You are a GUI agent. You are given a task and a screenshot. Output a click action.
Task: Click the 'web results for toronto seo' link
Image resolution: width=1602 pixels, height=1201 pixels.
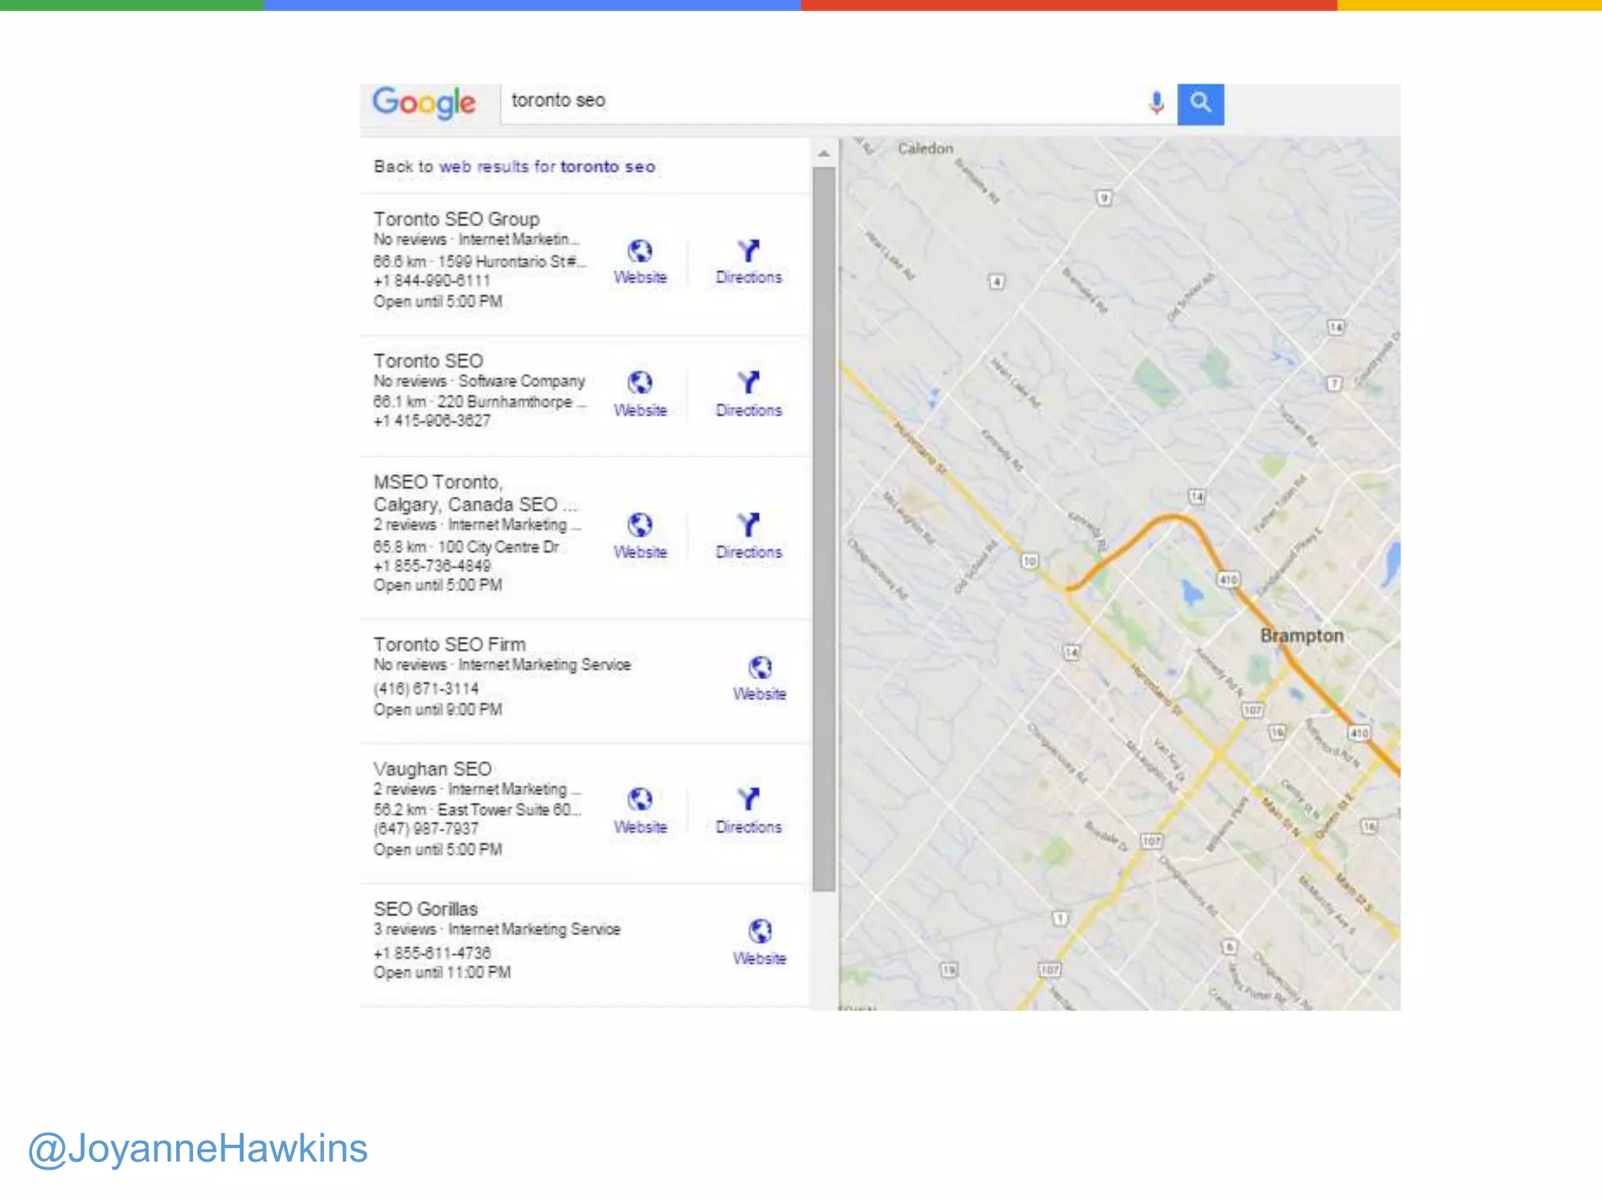(547, 167)
